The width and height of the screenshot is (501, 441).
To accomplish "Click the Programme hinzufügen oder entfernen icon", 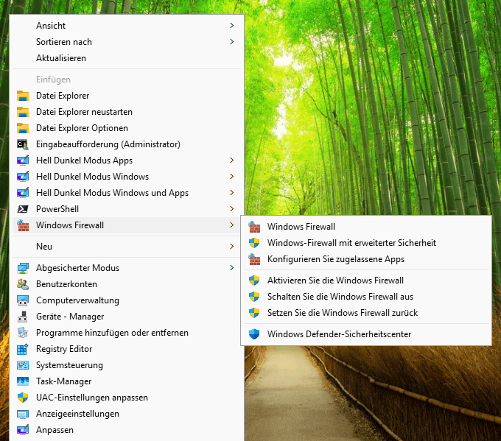I will (x=23, y=333).
